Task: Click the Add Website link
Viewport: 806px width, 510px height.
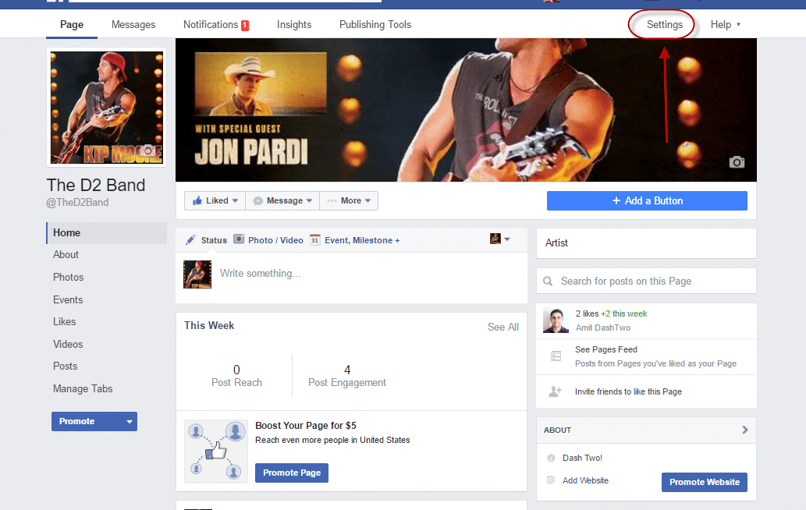Action: click(x=585, y=480)
